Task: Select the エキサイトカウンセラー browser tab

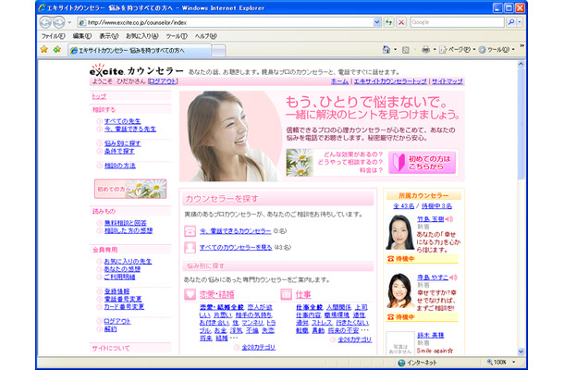Action: coord(139,50)
